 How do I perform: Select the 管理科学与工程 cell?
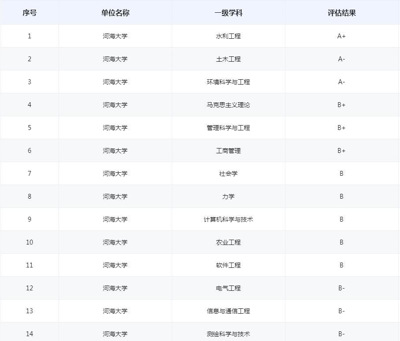coord(228,127)
